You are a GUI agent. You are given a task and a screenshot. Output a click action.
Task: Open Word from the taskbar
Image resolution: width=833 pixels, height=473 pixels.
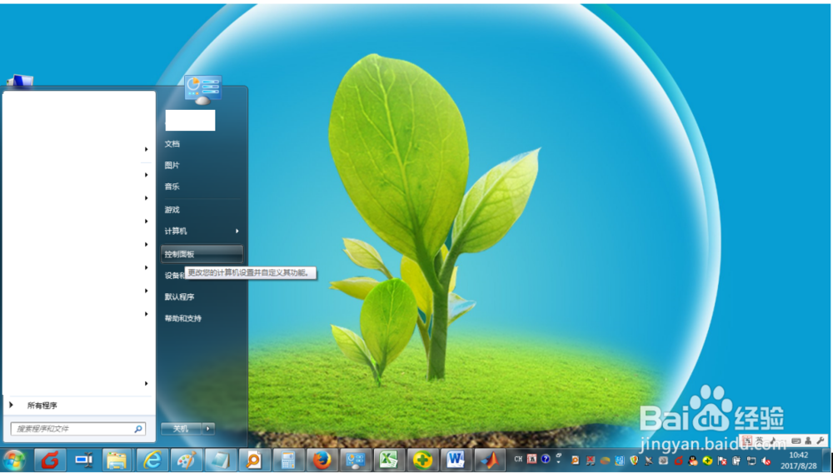pos(456,461)
